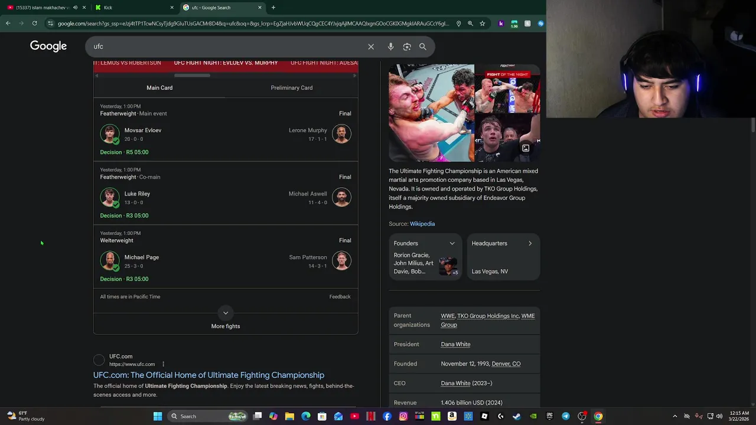Click the Chrome icon in the taskbar

[x=598, y=416]
